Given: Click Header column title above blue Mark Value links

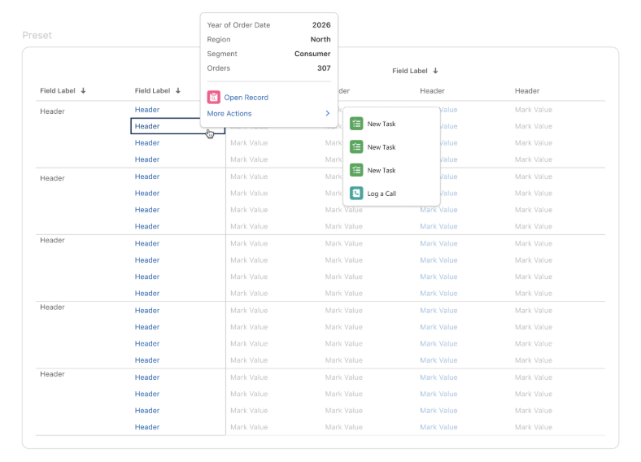Looking at the screenshot, I should (x=432, y=91).
